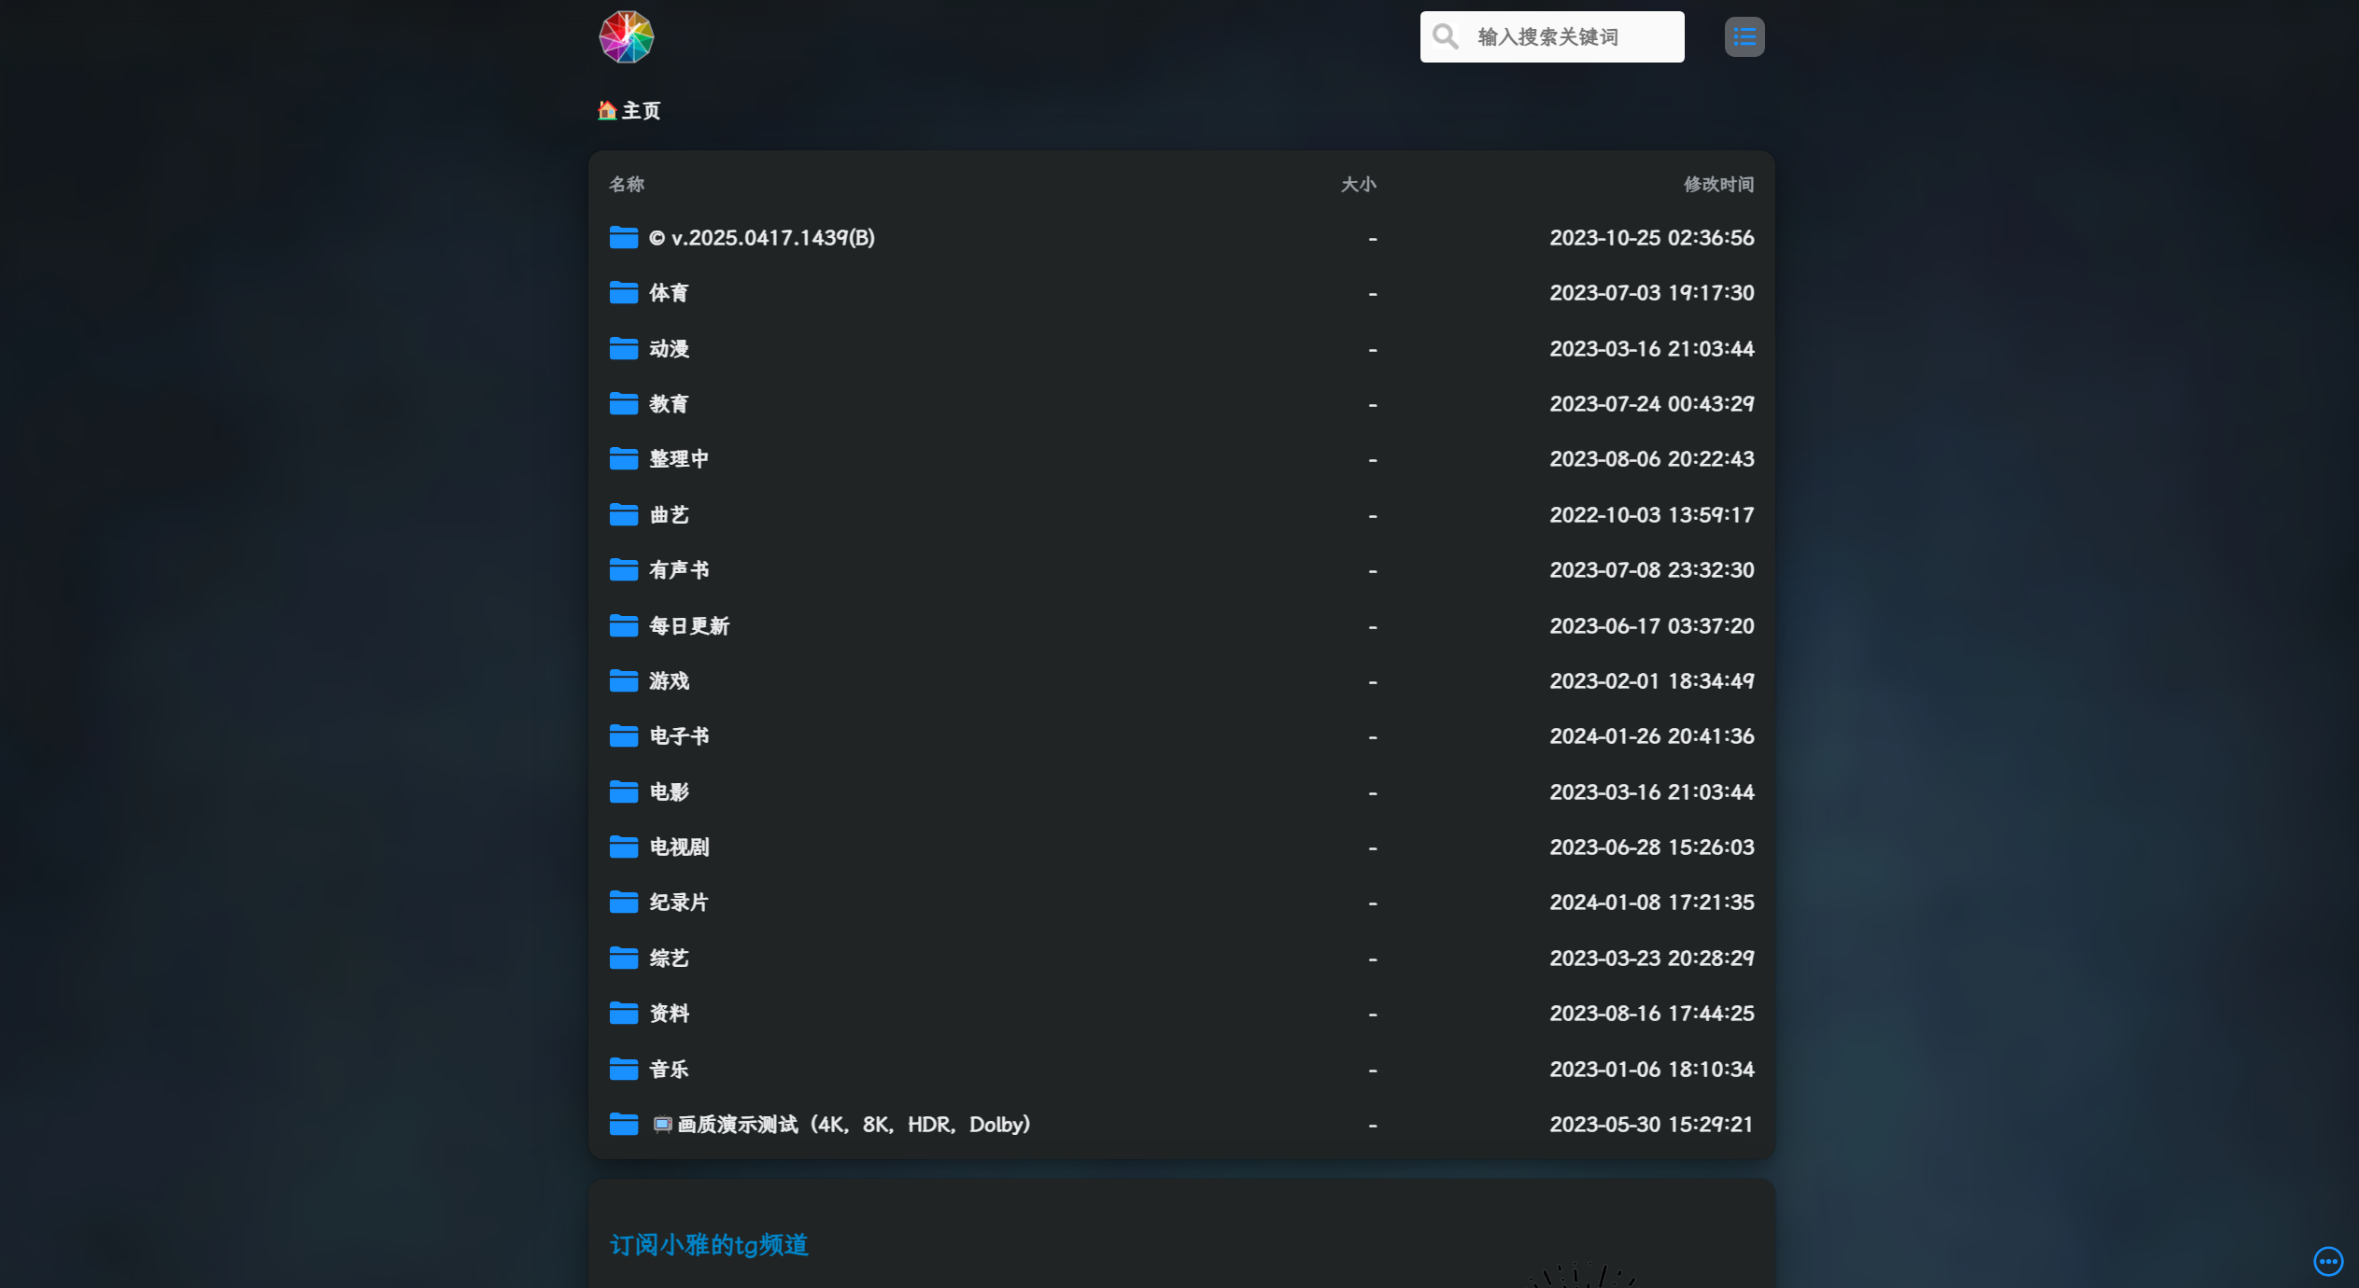Sort by 大小 column header
2359x1288 pixels.
[1358, 185]
